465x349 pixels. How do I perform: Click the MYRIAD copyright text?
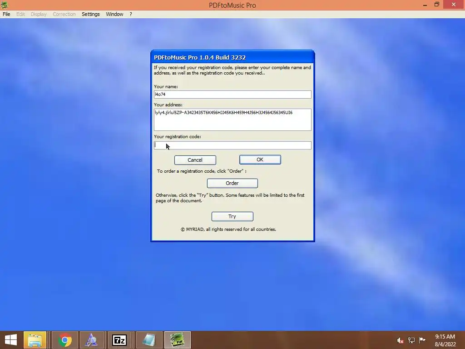228,229
